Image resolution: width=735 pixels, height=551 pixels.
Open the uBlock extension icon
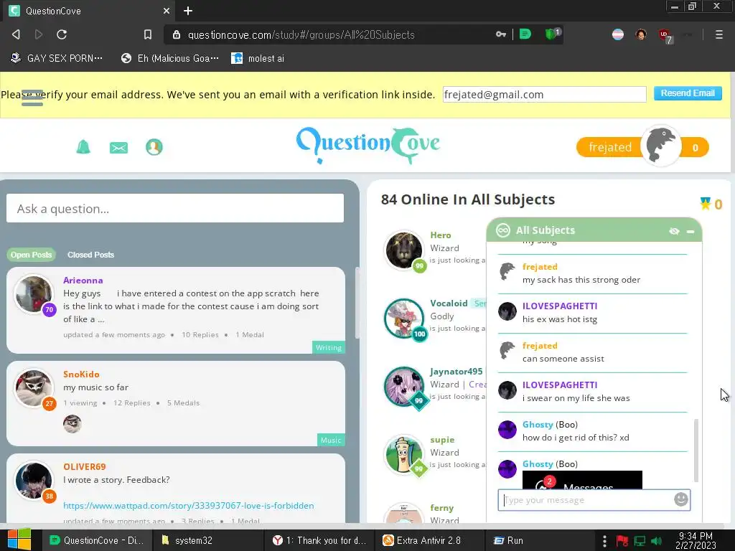(x=665, y=35)
